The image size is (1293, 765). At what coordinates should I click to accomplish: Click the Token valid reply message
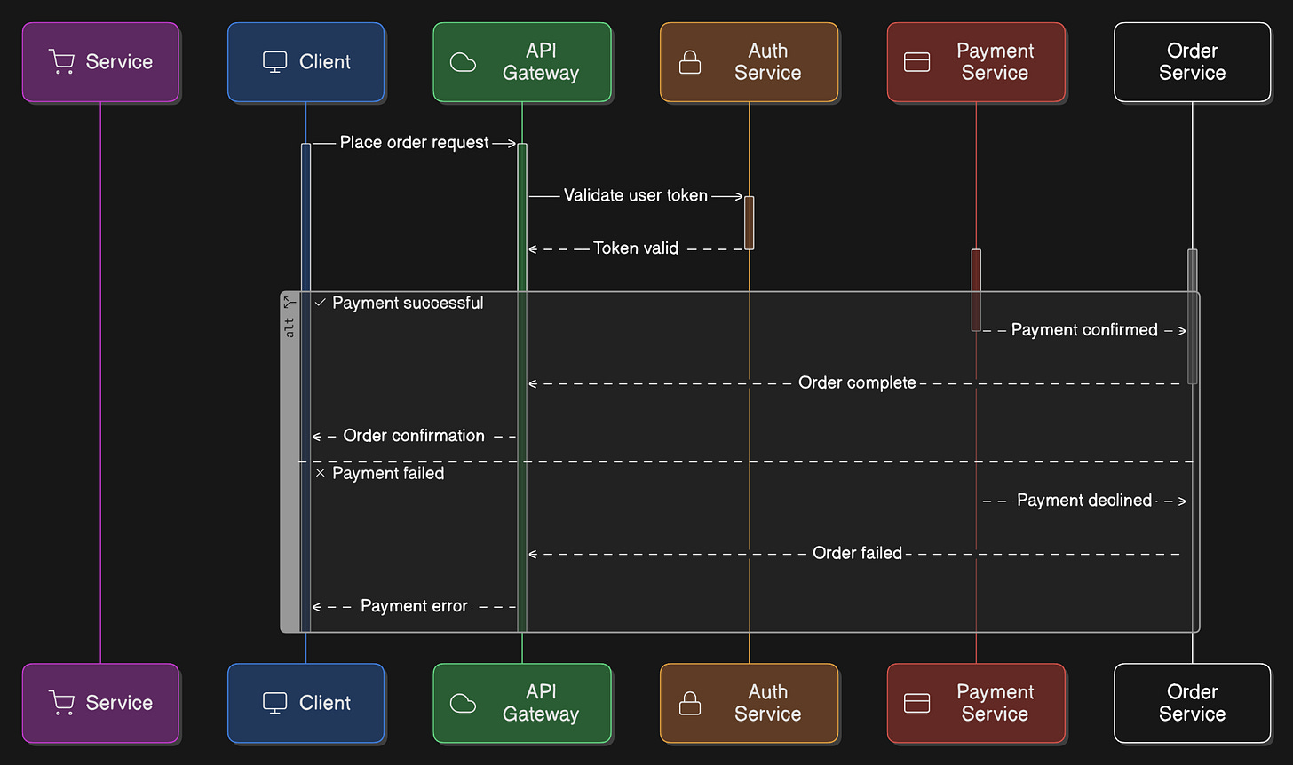pyautogui.click(x=636, y=248)
